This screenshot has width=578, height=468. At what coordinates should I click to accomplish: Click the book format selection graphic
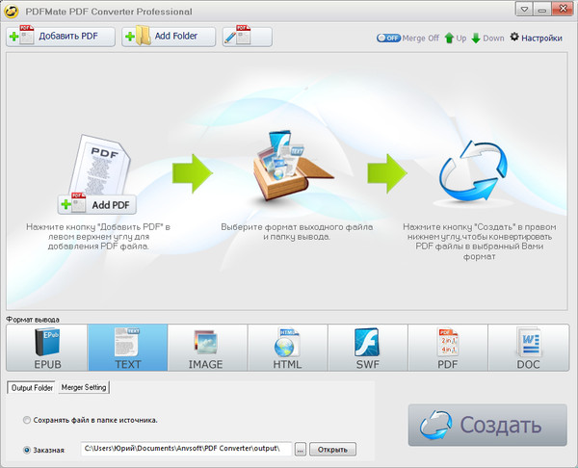point(293,166)
